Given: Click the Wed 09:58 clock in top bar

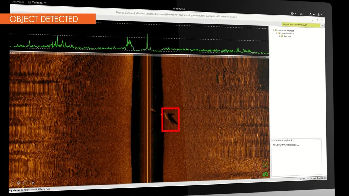Looking at the screenshot, I should coord(179,9).
